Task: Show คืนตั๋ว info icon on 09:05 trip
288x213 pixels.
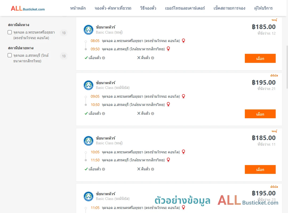Action: (x=153, y=114)
